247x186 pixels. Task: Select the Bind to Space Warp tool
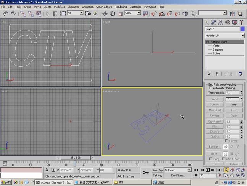tap(39, 14)
